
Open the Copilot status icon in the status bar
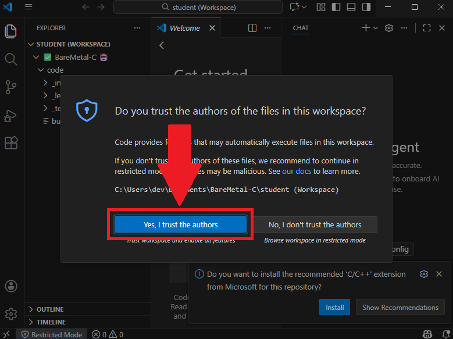pos(427,334)
